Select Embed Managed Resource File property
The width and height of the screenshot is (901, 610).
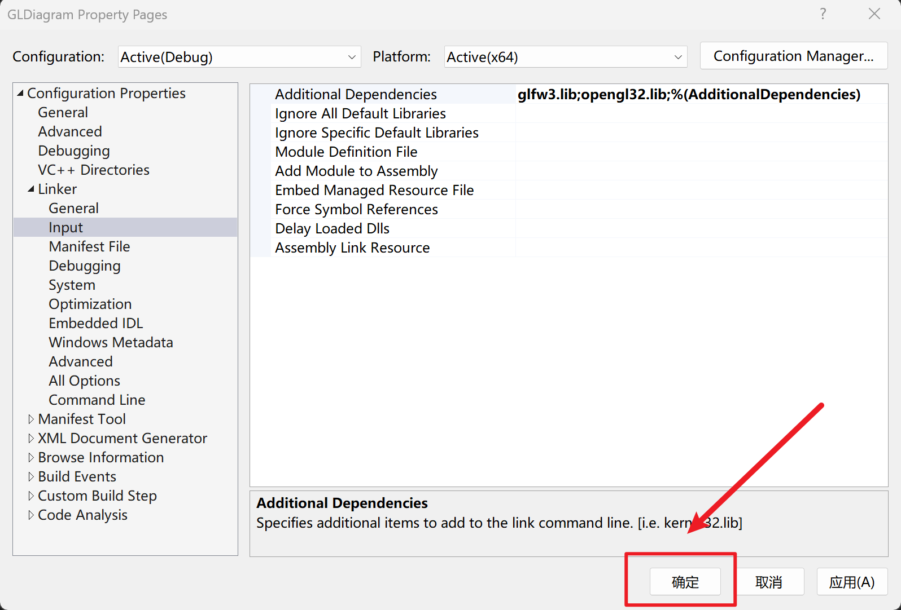tap(375, 191)
